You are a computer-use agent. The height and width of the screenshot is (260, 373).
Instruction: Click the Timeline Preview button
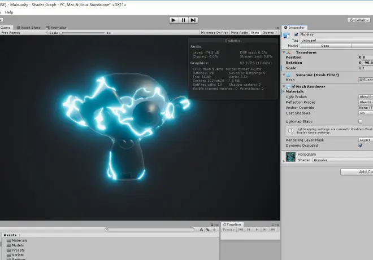[229, 230]
